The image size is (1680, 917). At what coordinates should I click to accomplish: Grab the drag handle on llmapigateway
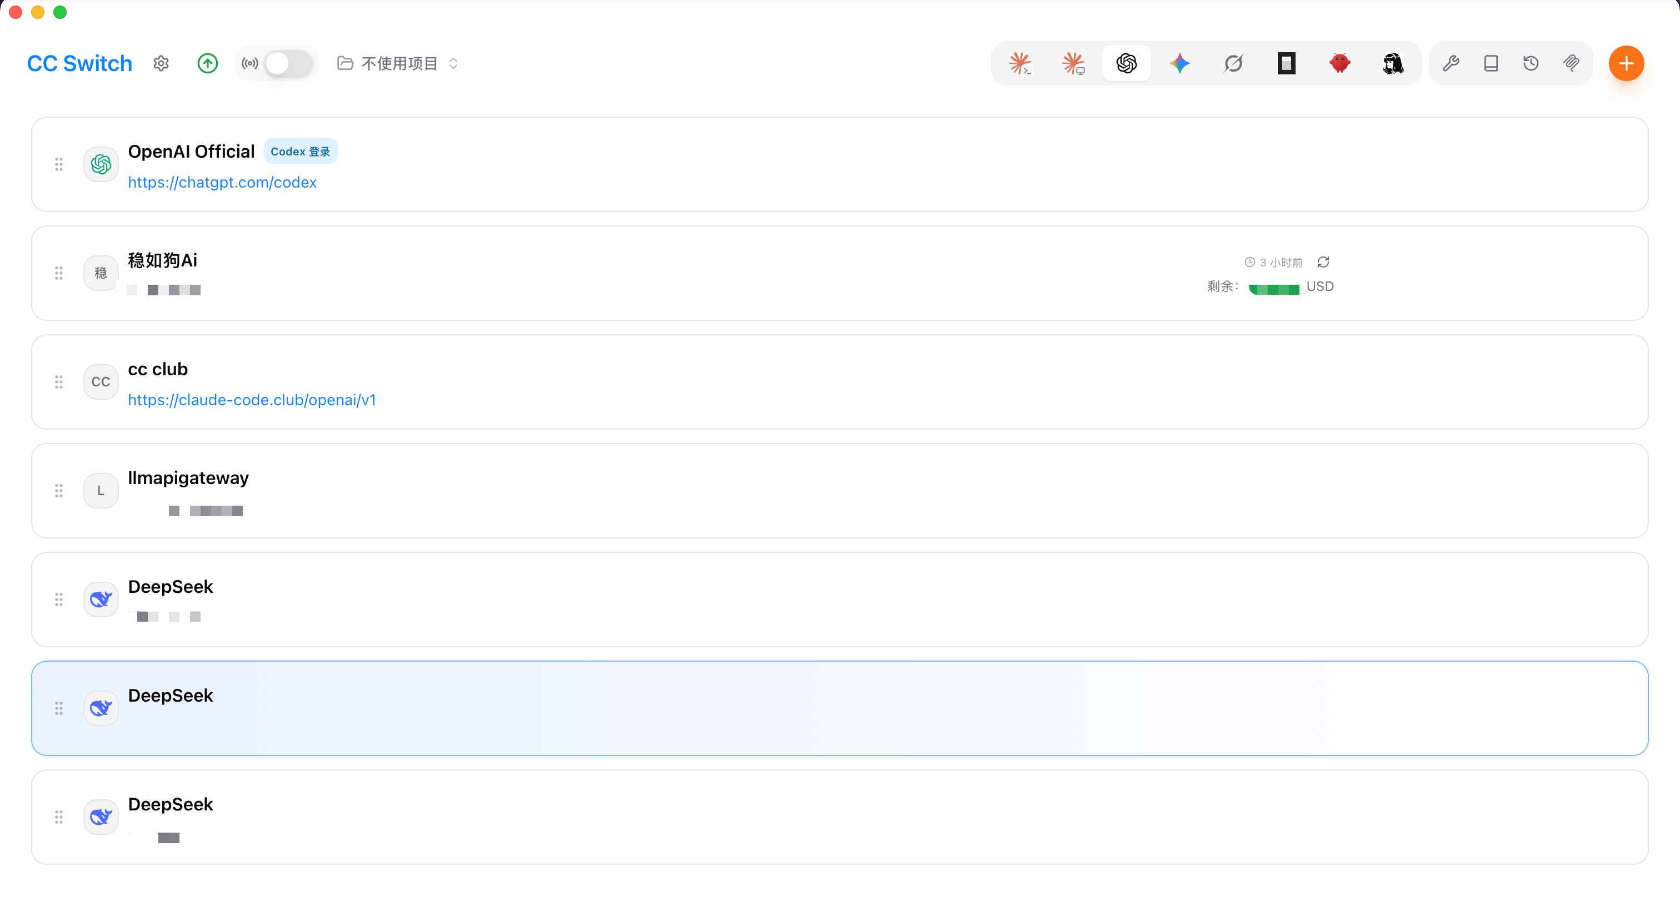point(59,491)
